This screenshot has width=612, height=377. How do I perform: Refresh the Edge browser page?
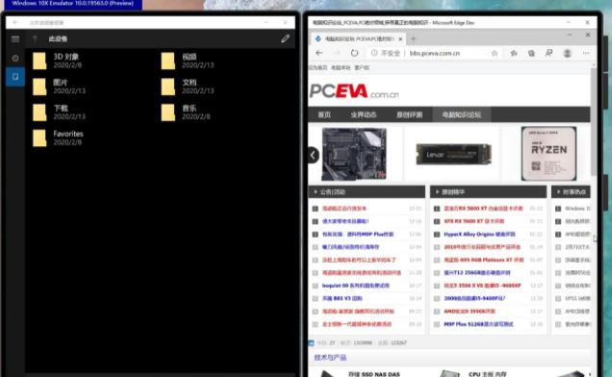[354, 53]
